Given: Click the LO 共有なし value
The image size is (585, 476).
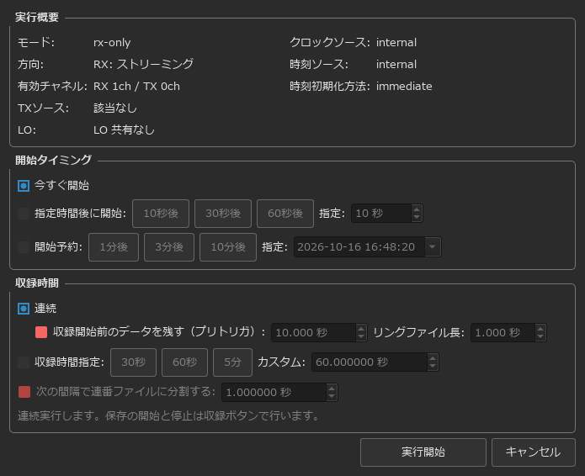Looking at the screenshot, I should coord(124,130).
